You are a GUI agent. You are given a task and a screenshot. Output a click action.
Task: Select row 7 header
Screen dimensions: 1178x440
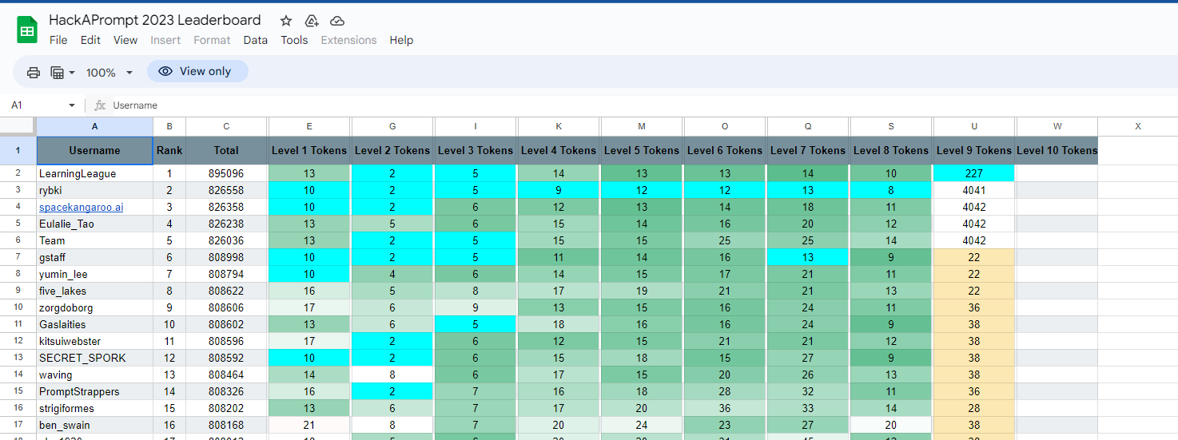(18, 257)
